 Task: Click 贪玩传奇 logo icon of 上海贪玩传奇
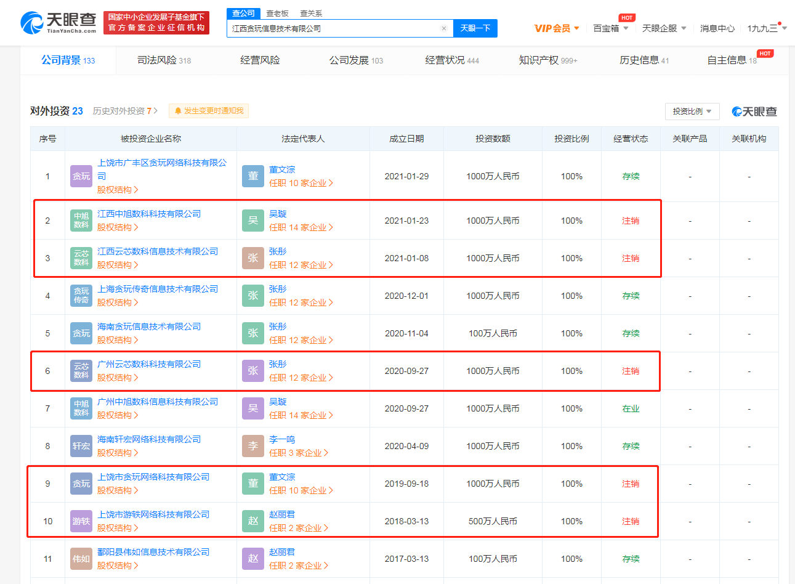[81, 296]
